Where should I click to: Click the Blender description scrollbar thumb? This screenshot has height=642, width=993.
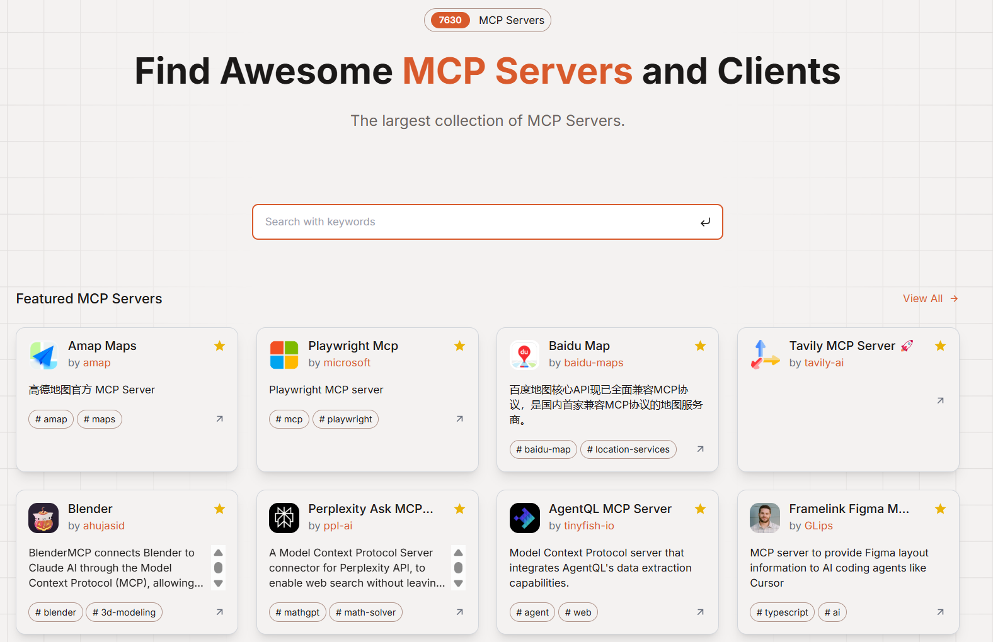pos(219,568)
